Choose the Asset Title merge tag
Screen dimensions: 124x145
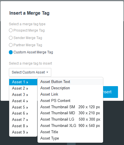point(70,132)
